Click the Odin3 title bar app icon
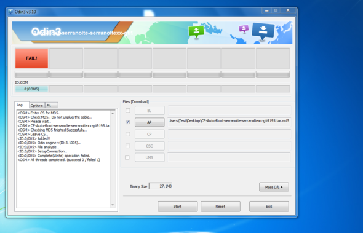 10,12
